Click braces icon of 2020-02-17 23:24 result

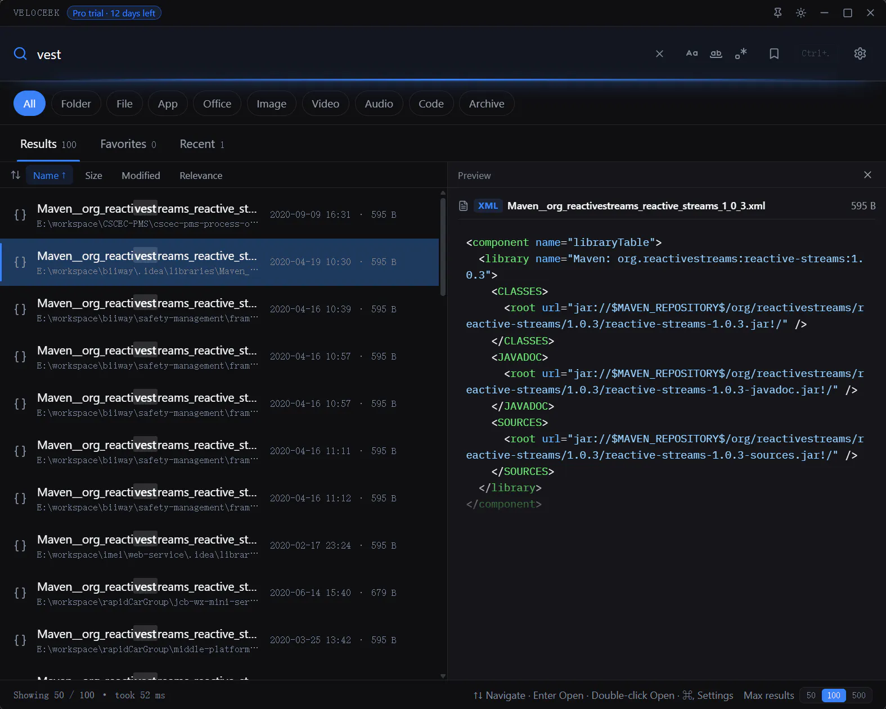pos(20,546)
